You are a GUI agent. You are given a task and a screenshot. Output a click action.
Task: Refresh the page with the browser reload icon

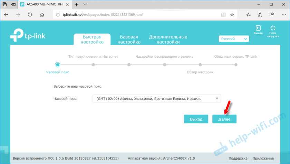coord(30,15)
